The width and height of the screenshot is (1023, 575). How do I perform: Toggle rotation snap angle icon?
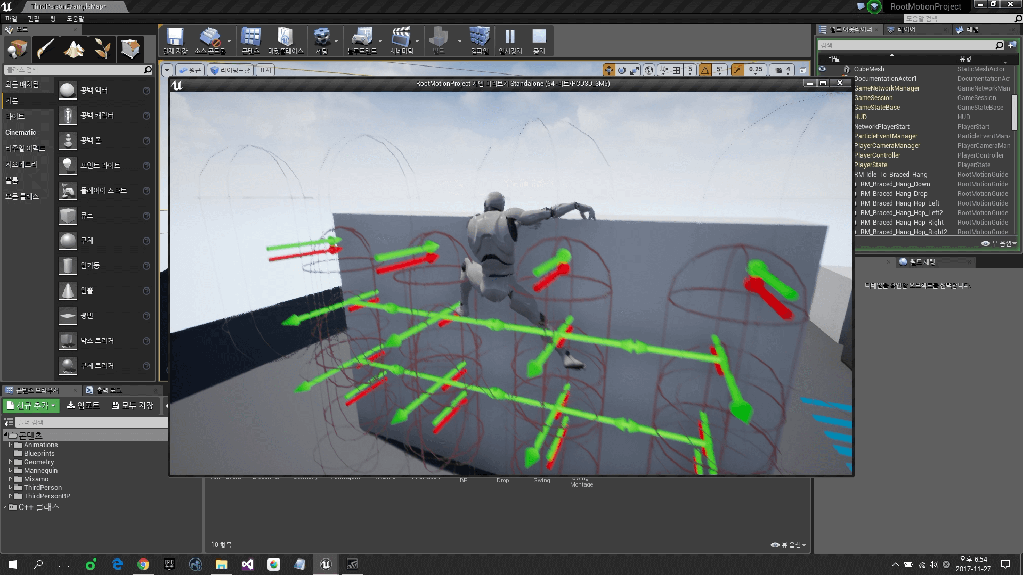705,70
